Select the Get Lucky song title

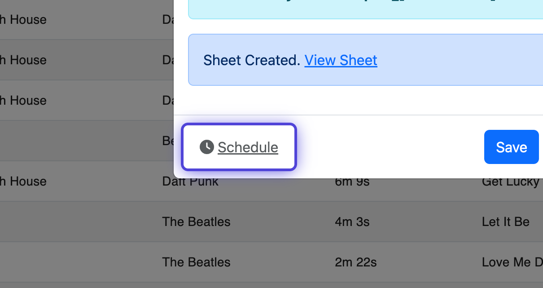coord(510,182)
